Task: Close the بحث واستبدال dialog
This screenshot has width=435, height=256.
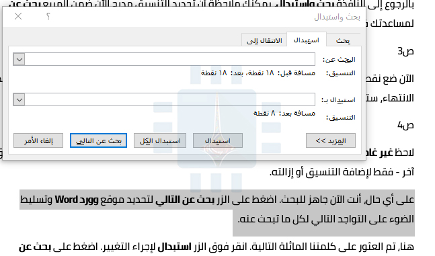Action: tap(18, 16)
